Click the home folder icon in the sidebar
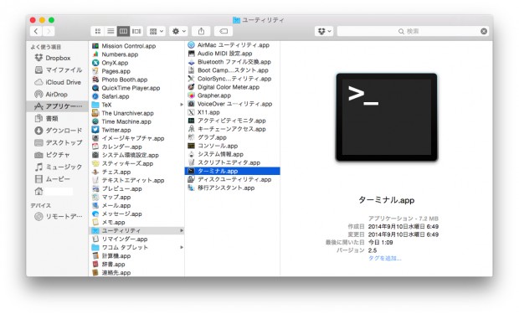Image resolution: width=519 pixels, height=314 pixels. (x=39, y=191)
